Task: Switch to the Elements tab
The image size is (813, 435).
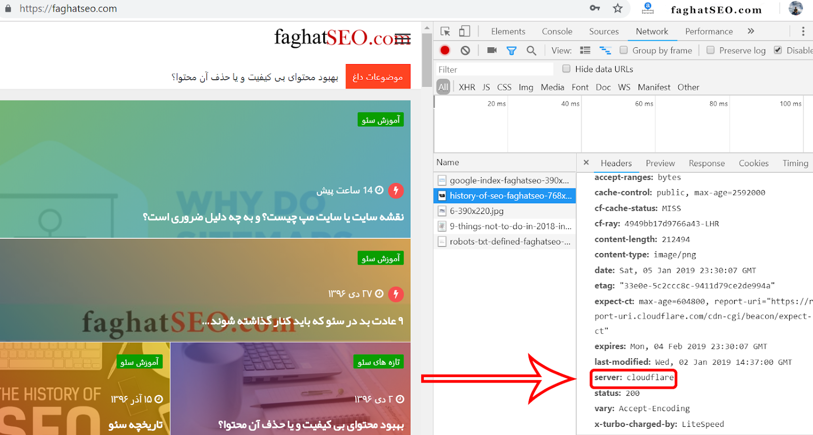Action: (x=508, y=32)
